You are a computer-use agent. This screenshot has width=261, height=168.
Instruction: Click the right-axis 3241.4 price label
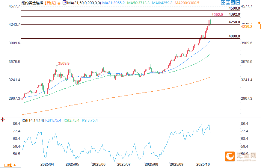coord(247,80)
